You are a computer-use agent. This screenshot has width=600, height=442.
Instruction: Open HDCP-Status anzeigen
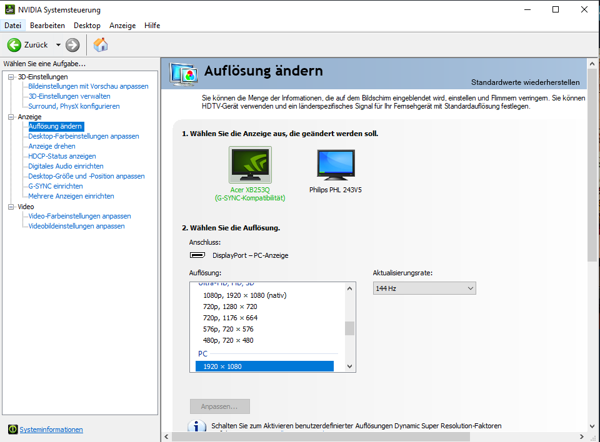[62, 156]
